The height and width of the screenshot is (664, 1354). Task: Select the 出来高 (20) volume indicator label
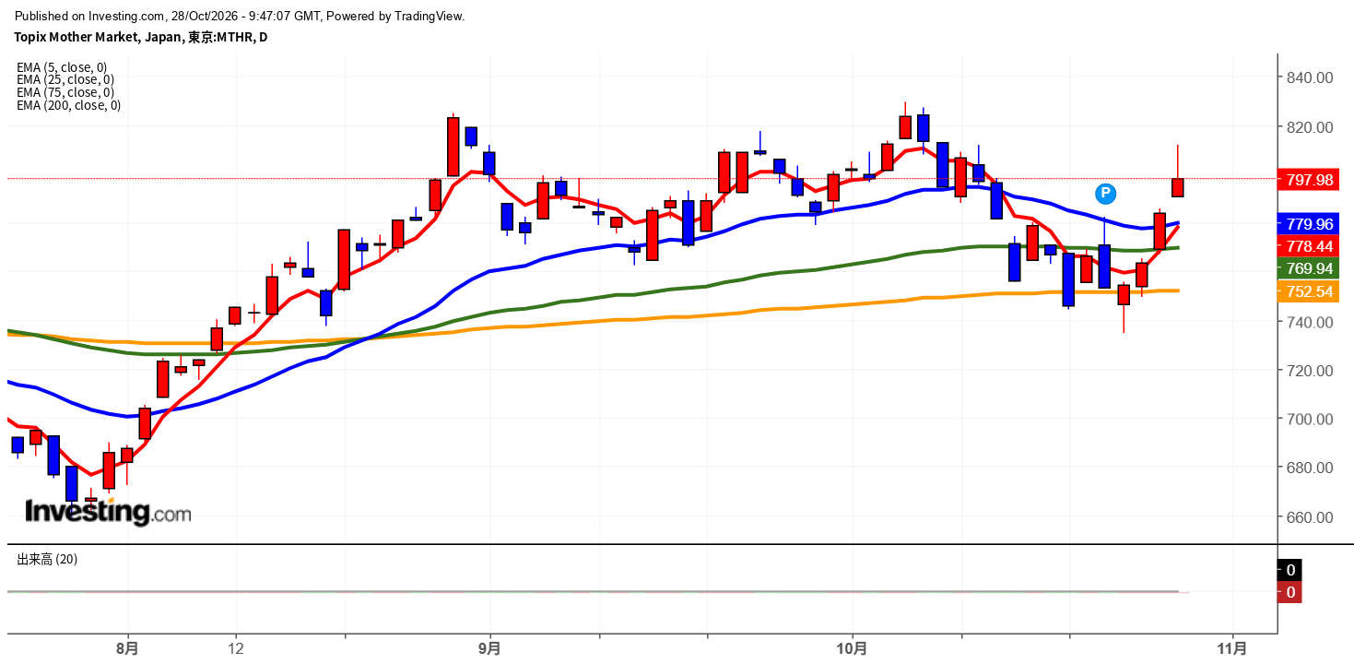47,560
